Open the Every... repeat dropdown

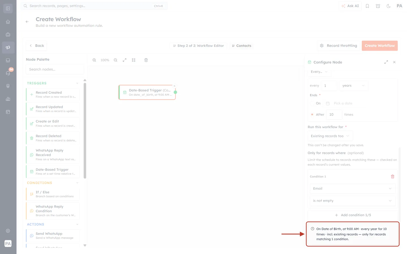(x=319, y=72)
